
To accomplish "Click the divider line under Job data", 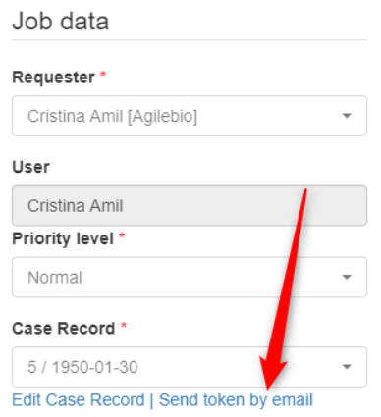I will coord(190,40).
